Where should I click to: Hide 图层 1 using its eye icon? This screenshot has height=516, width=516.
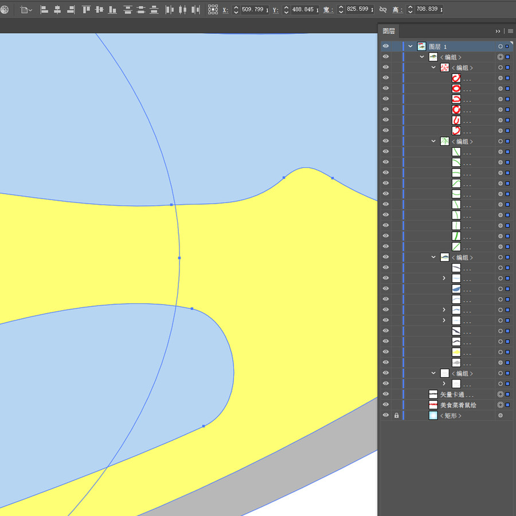386,46
